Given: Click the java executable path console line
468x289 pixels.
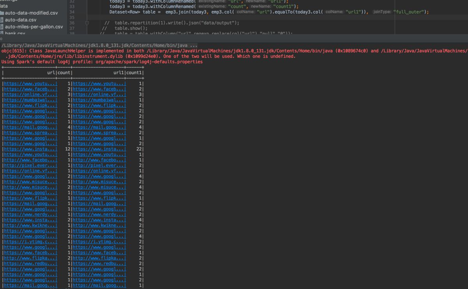Looking at the screenshot, I should click(99, 46).
